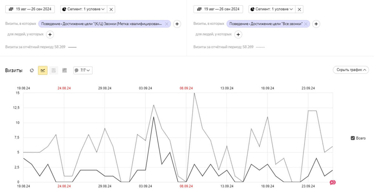The height and width of the screenshot is (194, 374).
Task: Add visit condition after Все звонки chip
Action: [316, 24]
